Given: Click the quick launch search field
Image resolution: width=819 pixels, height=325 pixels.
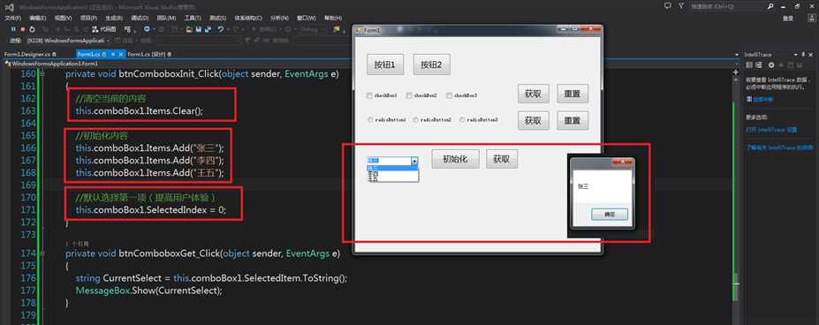Looking at the screenshot, I should pyautogui.click(x=727, y=6).
